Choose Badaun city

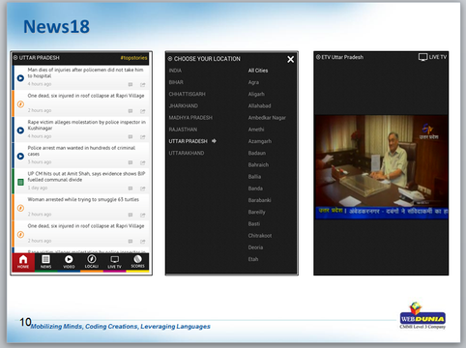[257, 153]
